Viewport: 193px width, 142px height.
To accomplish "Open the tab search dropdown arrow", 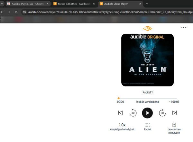I will pos(2,4).
